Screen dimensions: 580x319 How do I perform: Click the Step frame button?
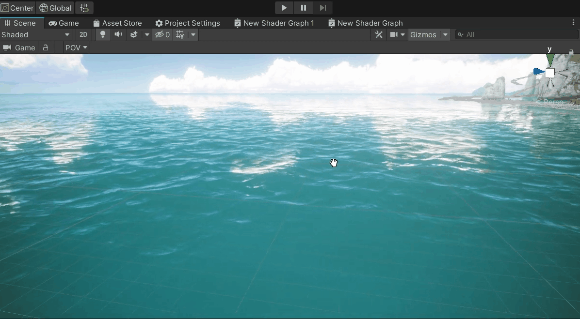point(322,8)
